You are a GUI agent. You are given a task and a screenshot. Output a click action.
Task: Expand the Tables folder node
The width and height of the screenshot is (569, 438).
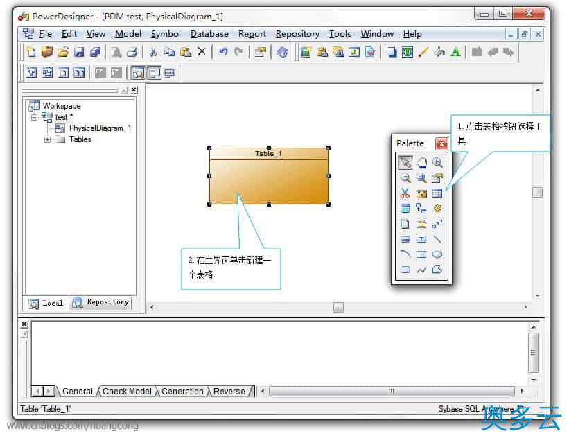point(47,139)
